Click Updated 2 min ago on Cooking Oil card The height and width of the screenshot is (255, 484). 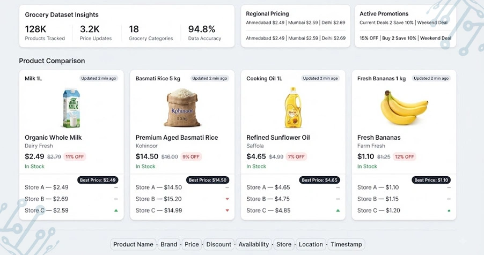(320, 78)
